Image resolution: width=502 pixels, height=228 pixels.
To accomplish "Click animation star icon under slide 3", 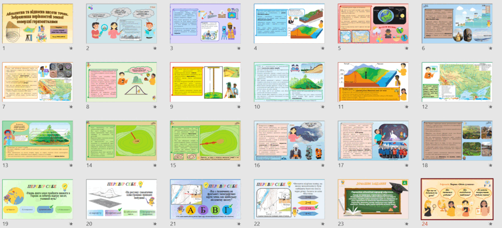I will [x=239, y=48].
